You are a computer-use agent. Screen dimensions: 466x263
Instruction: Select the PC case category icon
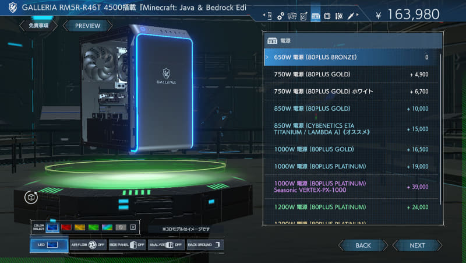[x=270, y=16]
